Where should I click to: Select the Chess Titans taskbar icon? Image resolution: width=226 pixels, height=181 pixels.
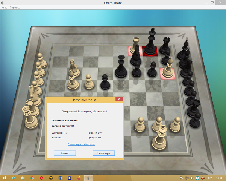(x=88, y=178)
